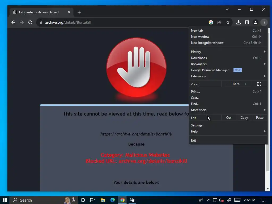
Task: Expand the Bookmarks submenu
Action: click(228, 64)
